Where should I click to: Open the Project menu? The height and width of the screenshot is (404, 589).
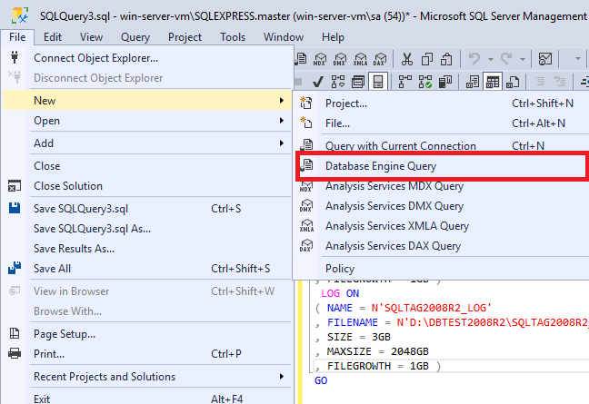(x=185, y=37)
